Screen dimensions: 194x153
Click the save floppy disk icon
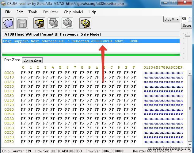click(x=22, y=23)
